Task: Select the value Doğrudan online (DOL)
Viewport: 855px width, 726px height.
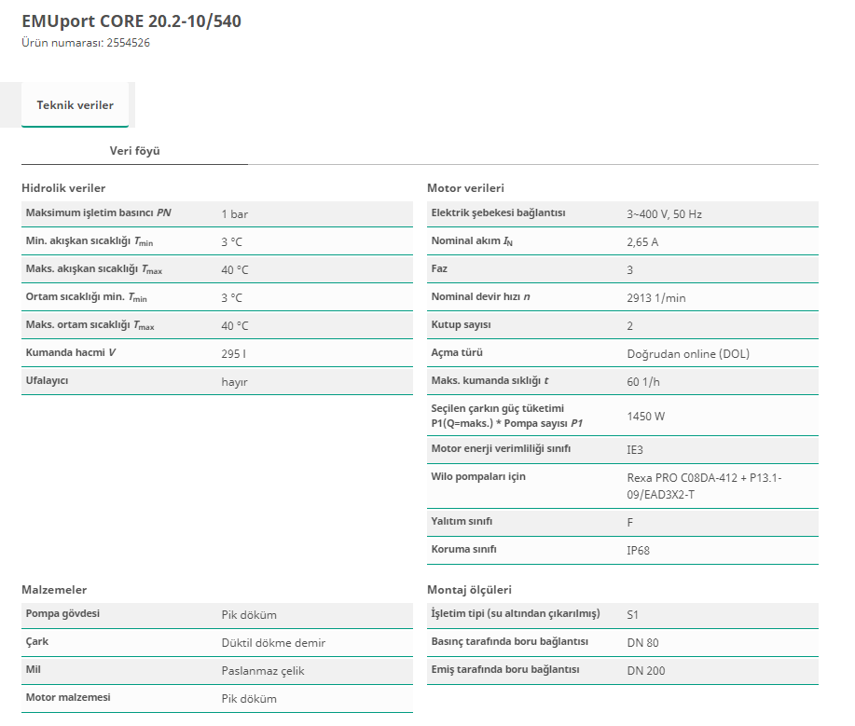Action: 688,354
